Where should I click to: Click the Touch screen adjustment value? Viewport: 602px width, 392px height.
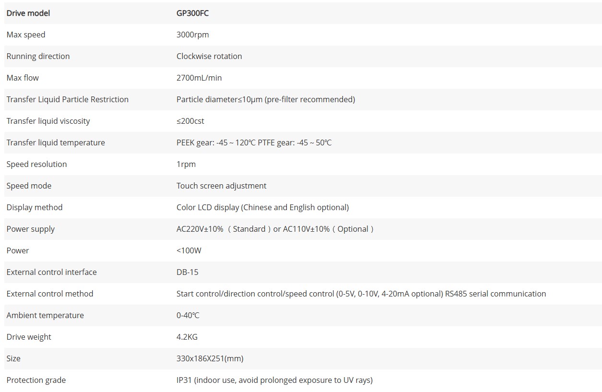(x=221, y=186)
